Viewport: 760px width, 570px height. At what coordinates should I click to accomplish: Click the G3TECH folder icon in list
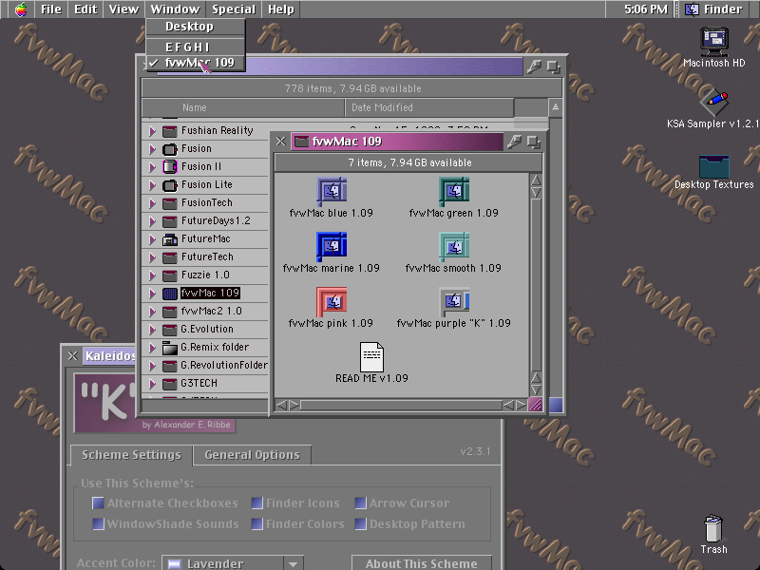[170, 384]
